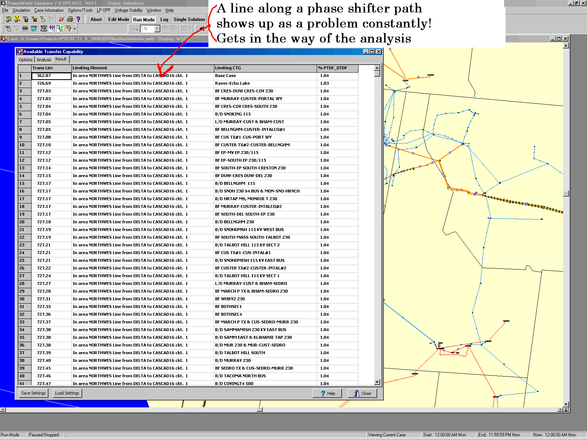Click the Quick Power Flow icon

pos(44,28)
